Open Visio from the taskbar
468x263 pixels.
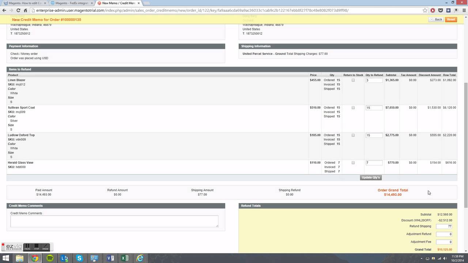point(110,258)
